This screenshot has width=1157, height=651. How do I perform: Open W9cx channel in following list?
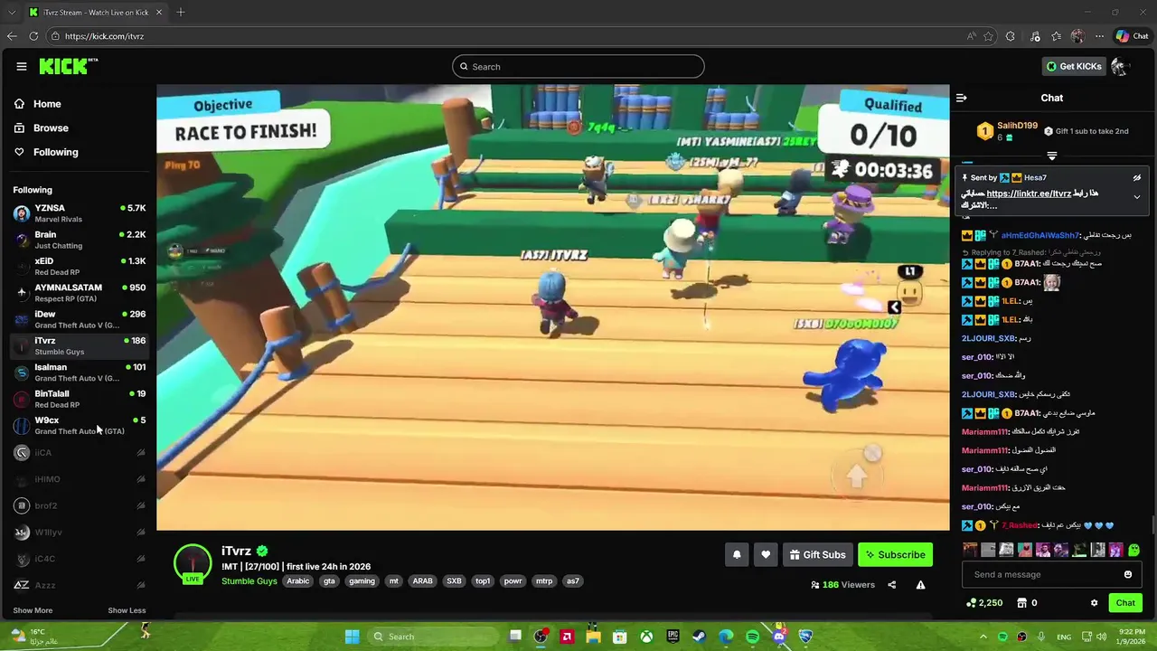point(80,425)
